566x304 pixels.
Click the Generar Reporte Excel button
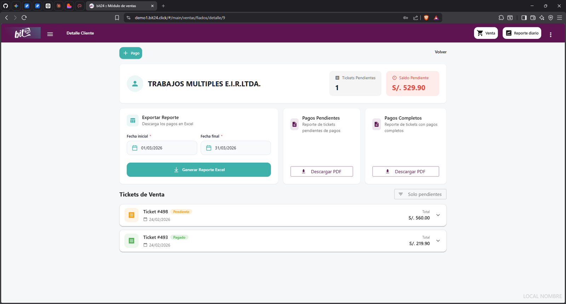(199, 170)
